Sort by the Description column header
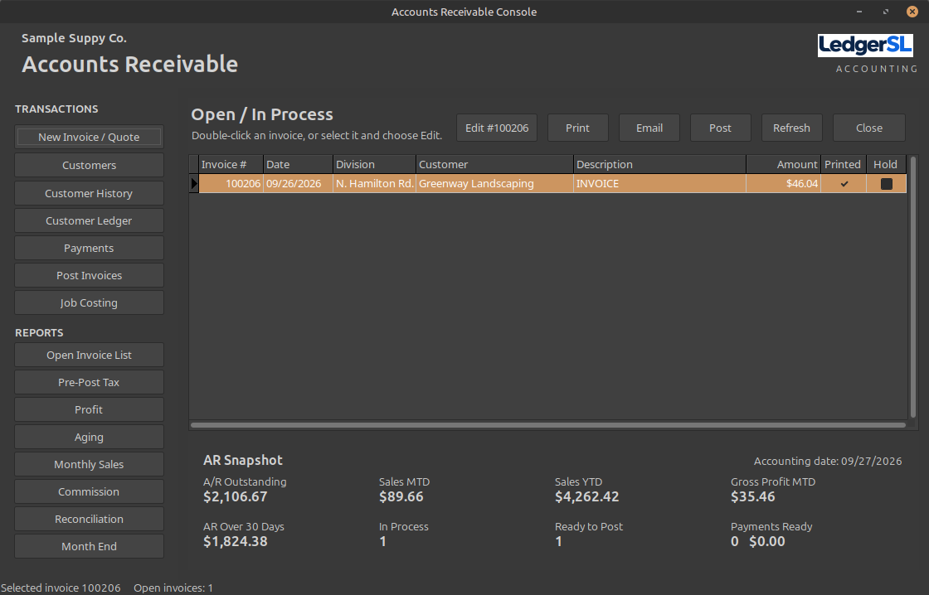The image size is (929, 595). pyautogui.click(x=660, y=165)
